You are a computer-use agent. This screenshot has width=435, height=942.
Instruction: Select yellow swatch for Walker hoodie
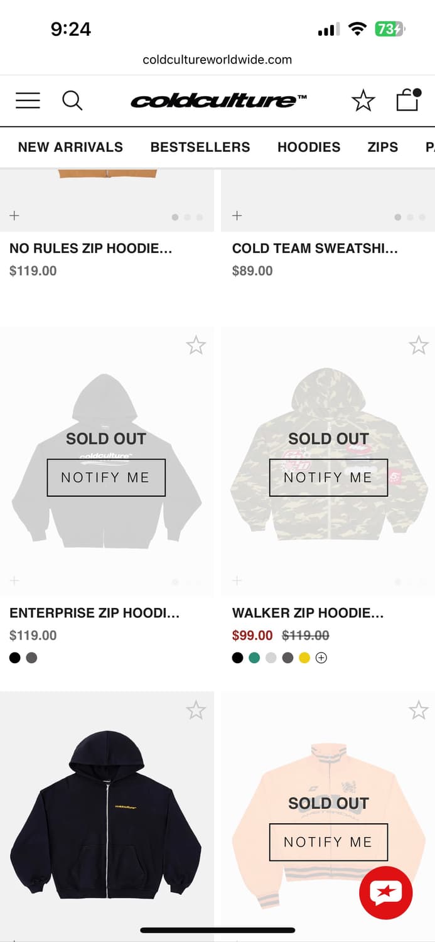(x=304, y=658)
